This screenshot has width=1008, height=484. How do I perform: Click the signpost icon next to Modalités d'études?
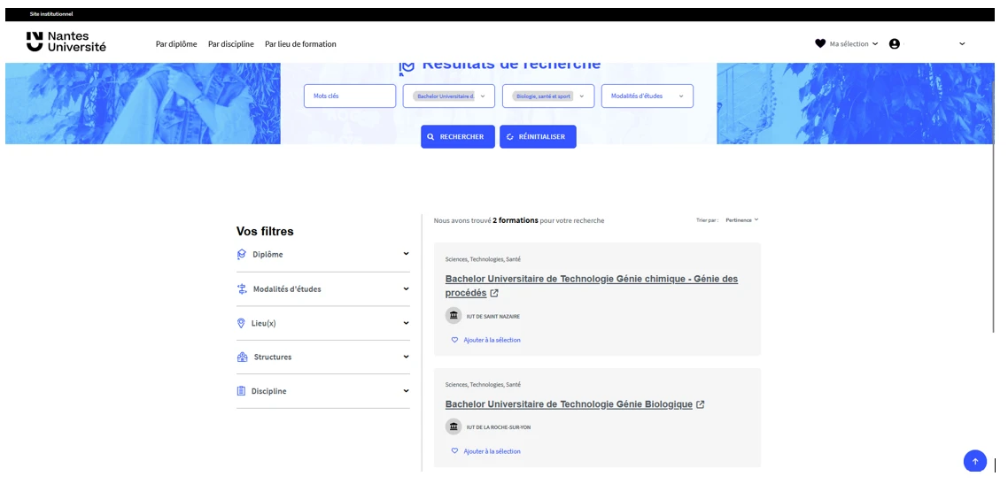point(242,288)
